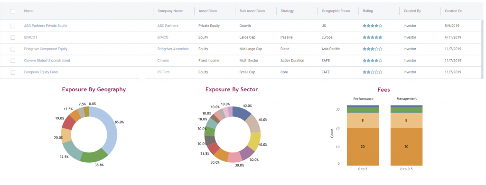Viewport: 486px width, 185px height.
Task: Open the ABC Partners Private Equity link
Action: tap(46, 26)
